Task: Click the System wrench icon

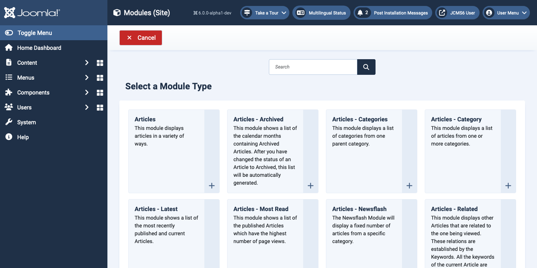Action: (x=9, y=122)
